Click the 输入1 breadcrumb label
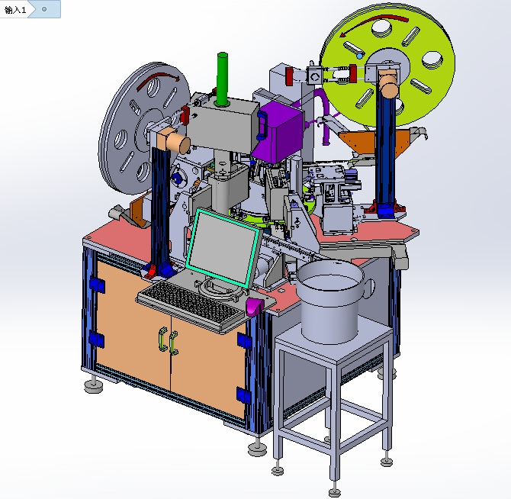 coord(15,10)
